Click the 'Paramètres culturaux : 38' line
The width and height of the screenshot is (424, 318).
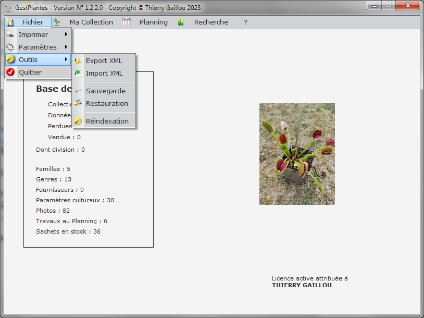tap(75, 200)
